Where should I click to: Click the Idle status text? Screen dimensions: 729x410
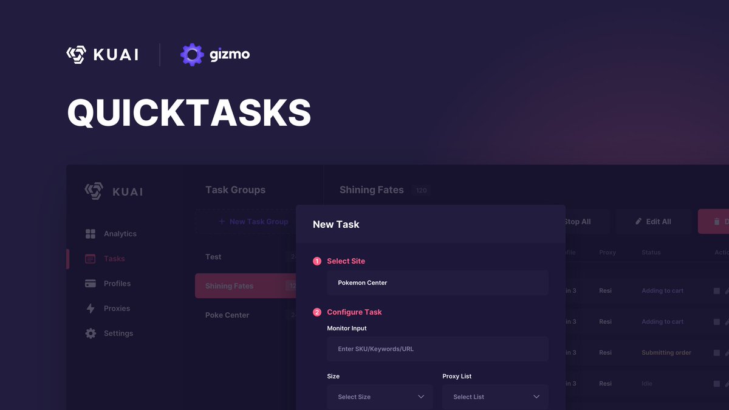(647, 384)
